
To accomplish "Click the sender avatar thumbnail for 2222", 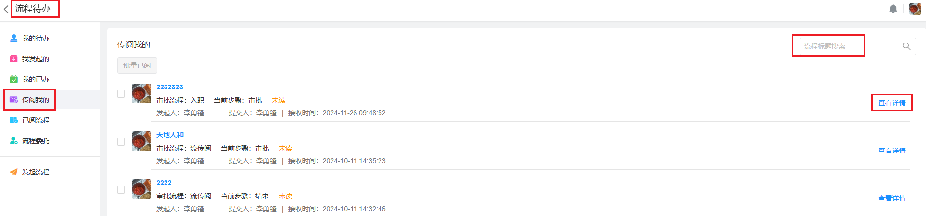I will [142, 189].
